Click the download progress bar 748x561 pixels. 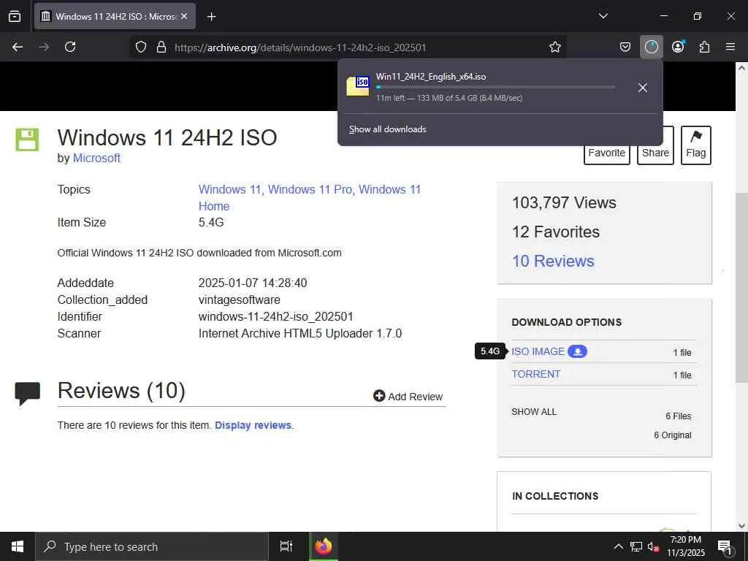495,88
